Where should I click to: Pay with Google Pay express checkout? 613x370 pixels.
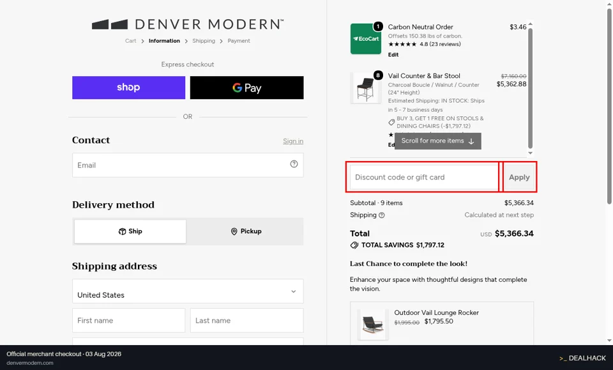(246, 88)
